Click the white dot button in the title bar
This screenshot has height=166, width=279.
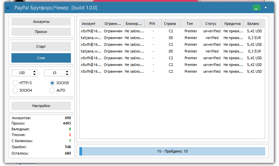[266, 8]
